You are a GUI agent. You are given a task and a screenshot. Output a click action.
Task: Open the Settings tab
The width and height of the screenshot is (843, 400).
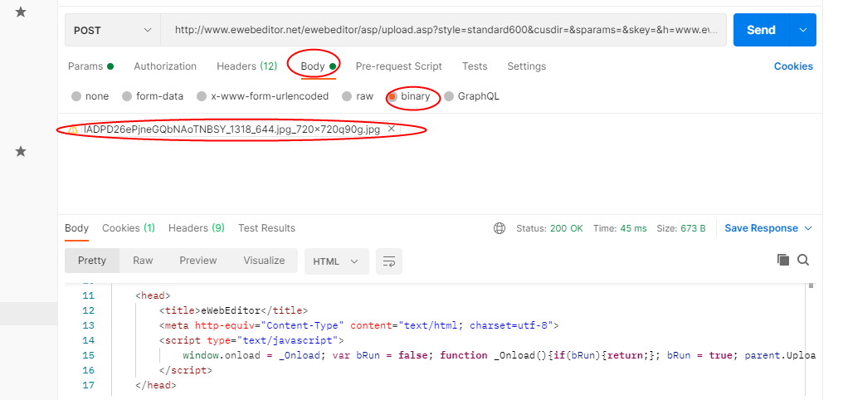click(x=526, y=66)
